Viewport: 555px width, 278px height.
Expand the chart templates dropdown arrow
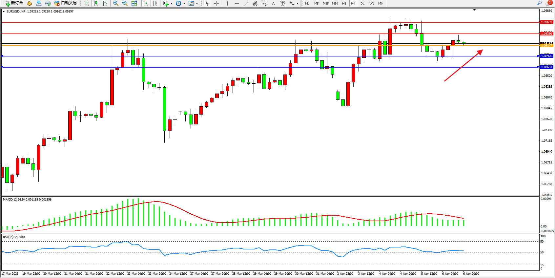tap(197, 3)
